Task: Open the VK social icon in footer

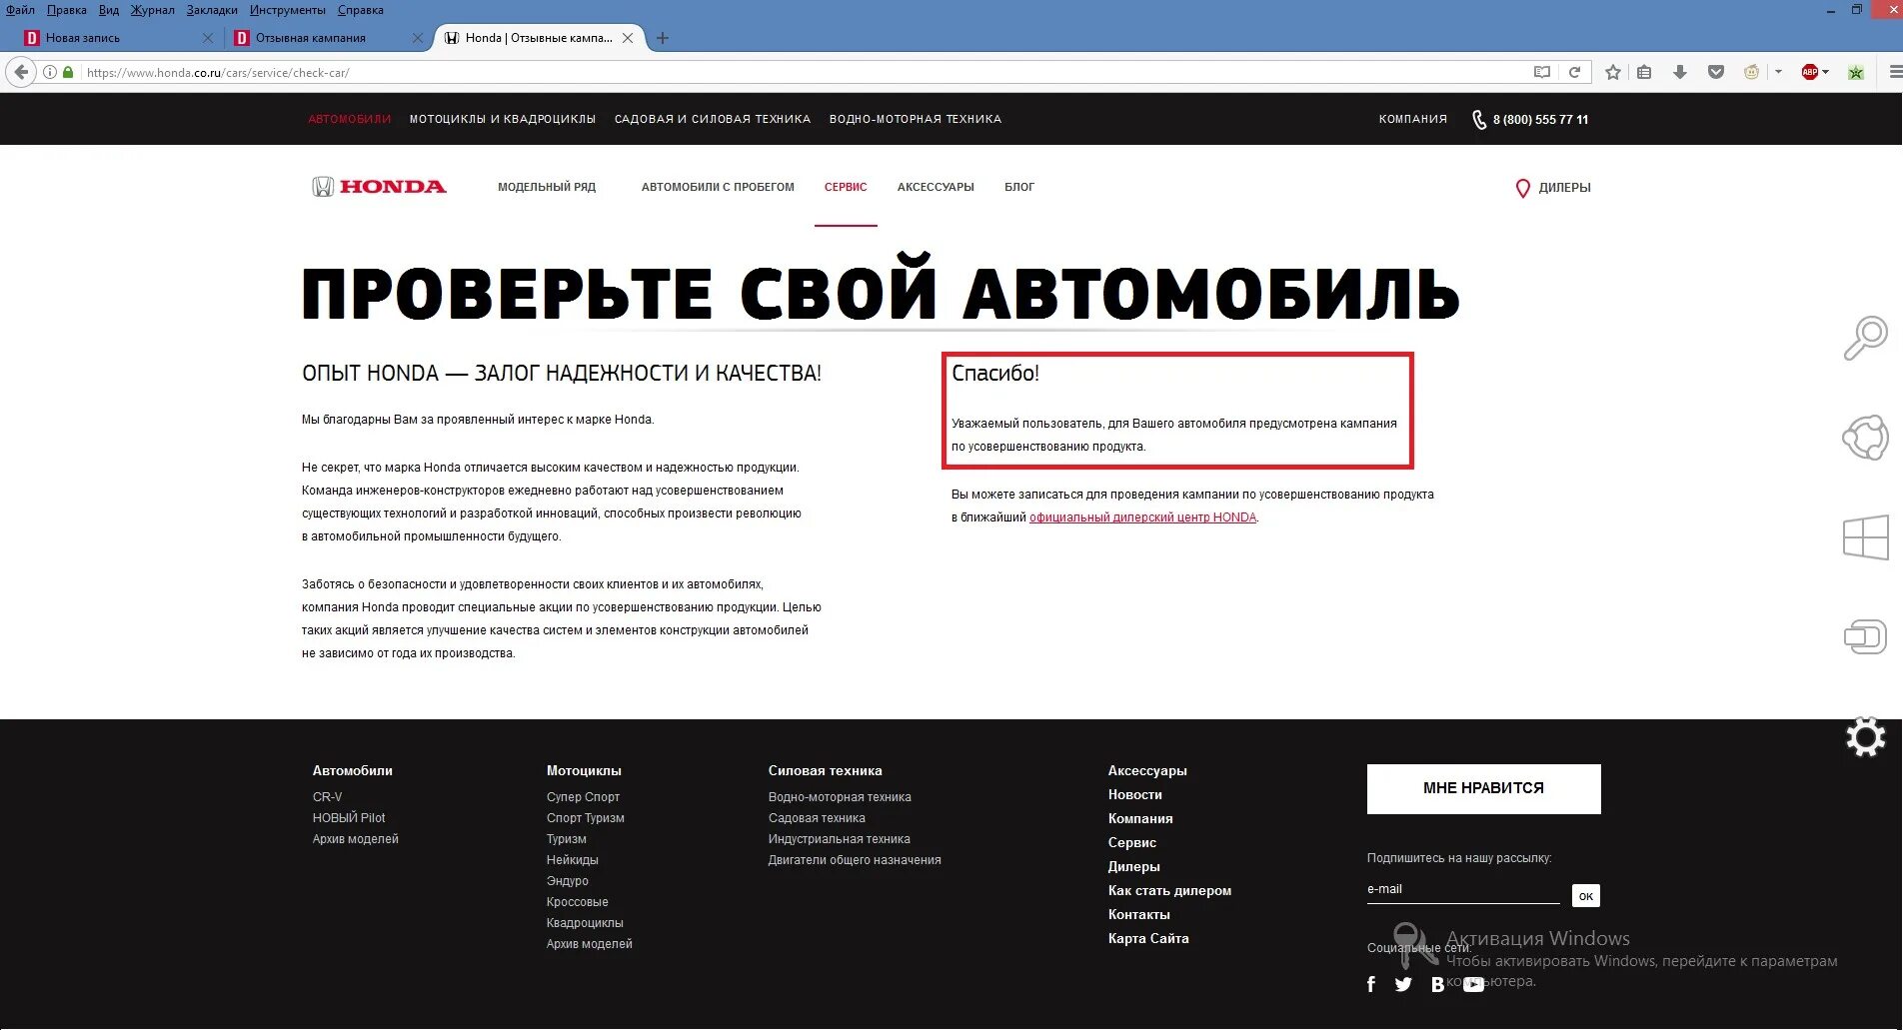Action: pos(1437,984)
